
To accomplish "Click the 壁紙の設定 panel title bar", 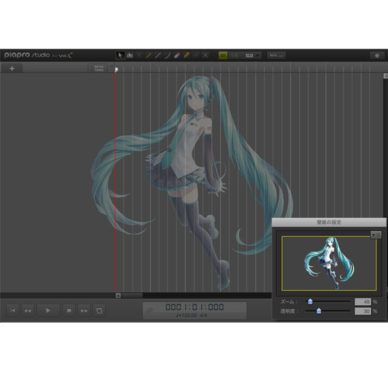I will (x=329, y=222).
